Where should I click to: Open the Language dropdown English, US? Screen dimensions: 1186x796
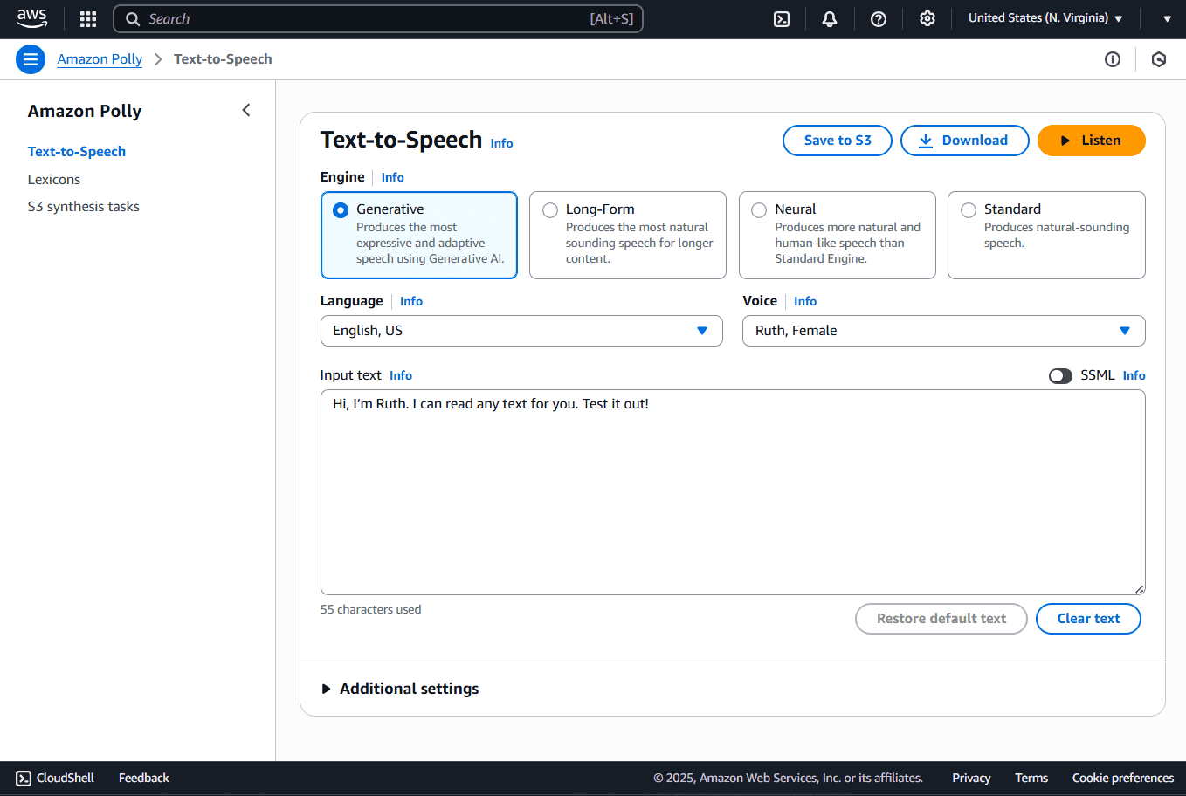click(521, 331)
